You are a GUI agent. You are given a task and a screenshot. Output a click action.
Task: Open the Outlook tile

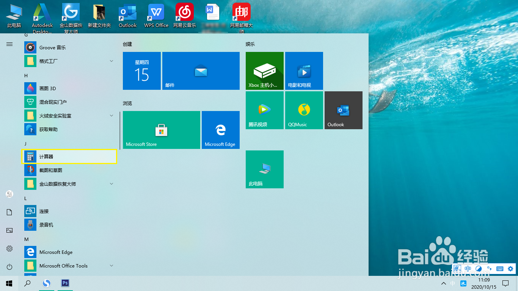(x=344, y=110)
